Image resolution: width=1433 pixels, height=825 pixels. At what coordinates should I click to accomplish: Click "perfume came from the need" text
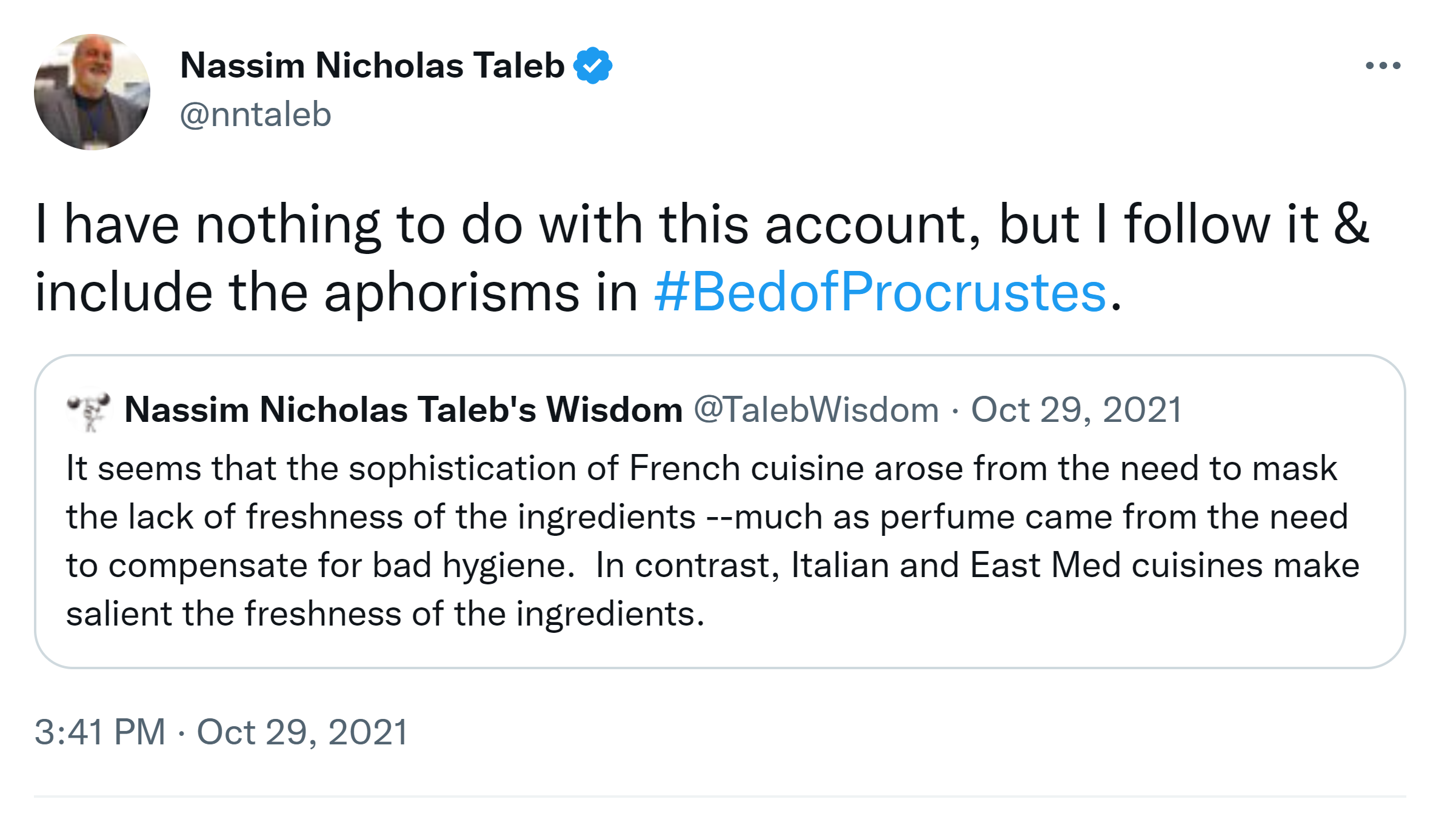click(1114, 517)
